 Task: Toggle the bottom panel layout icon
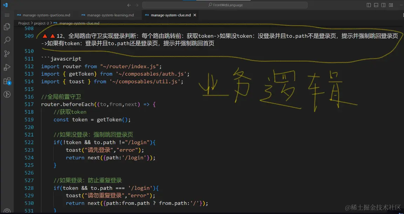coord(376,5)
